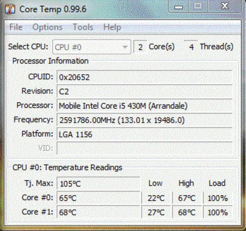Click Core #1 current temperature 68°C
The image size is (246, 231).
pos(98,212)
